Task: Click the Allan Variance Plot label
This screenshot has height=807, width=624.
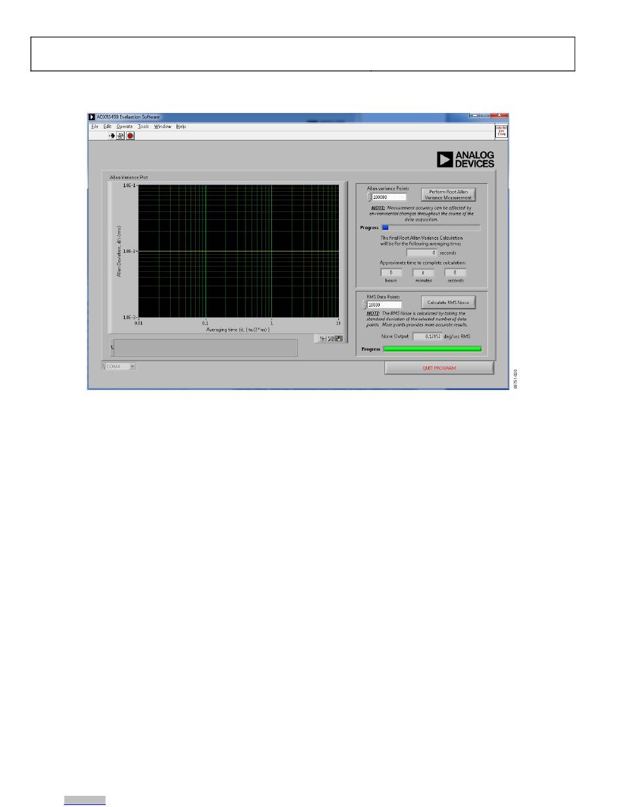Action: (x=128, y=177)
